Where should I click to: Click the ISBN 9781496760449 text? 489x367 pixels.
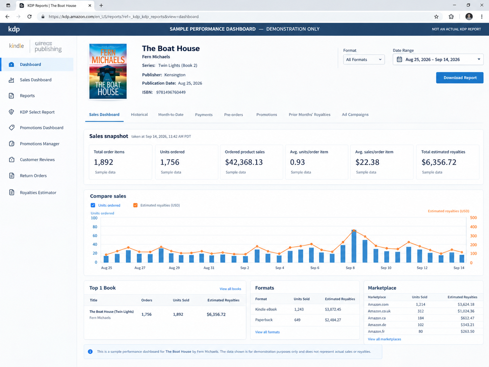164,92
